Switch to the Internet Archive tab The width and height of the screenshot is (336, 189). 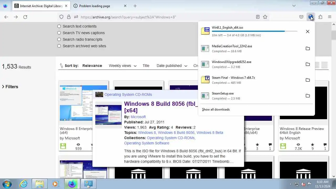tap(41, 6)
